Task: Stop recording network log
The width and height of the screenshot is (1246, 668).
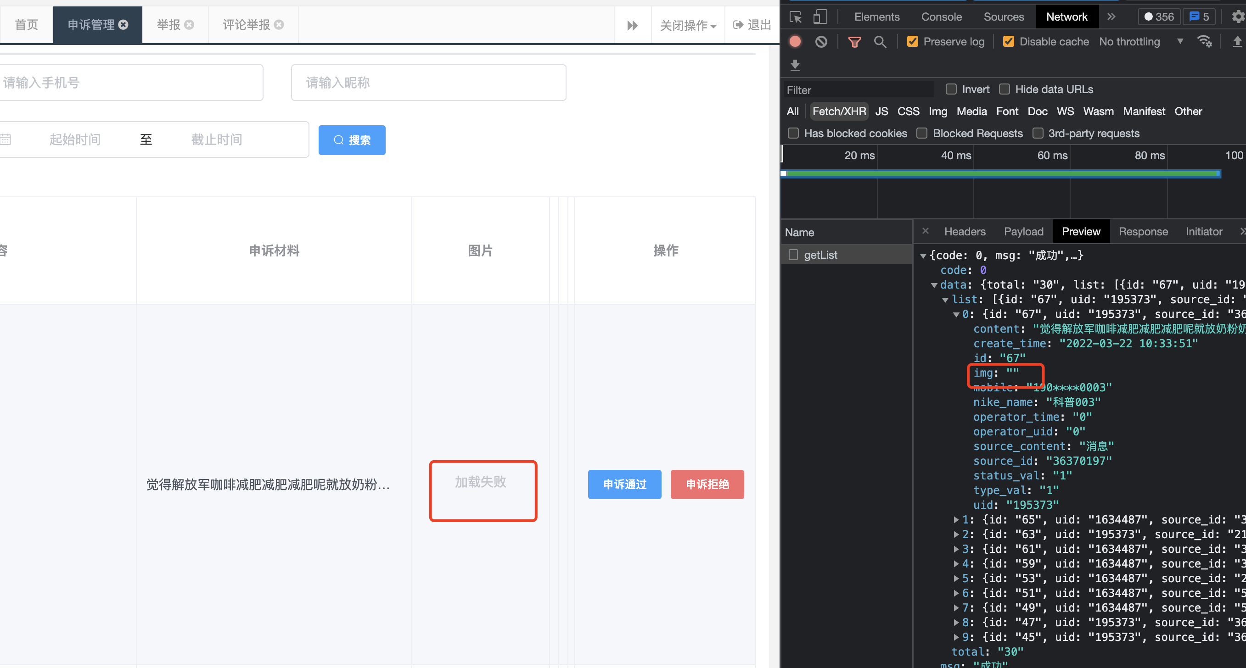Action: [x=795, y=42]
